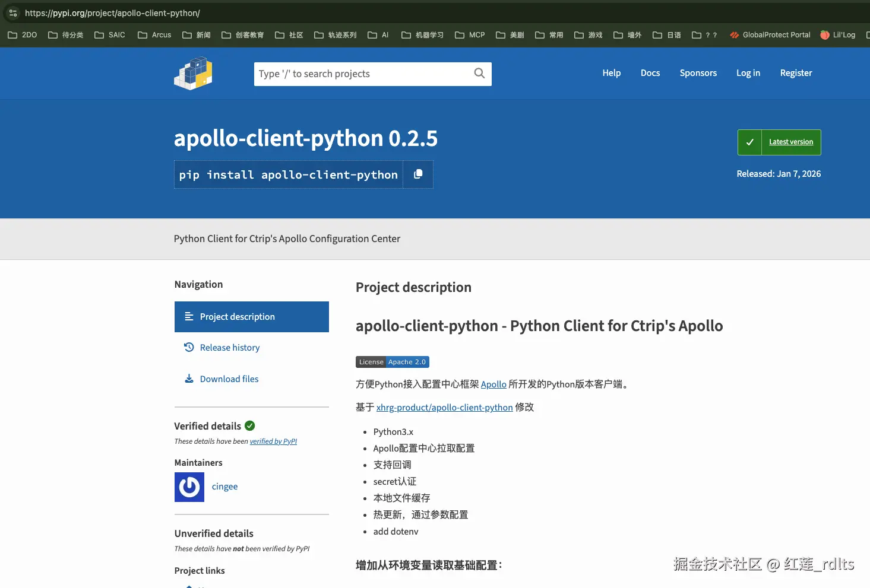Open the 日语 bookmark folder
Screen dimensions: 870x588
pos(667,35)
